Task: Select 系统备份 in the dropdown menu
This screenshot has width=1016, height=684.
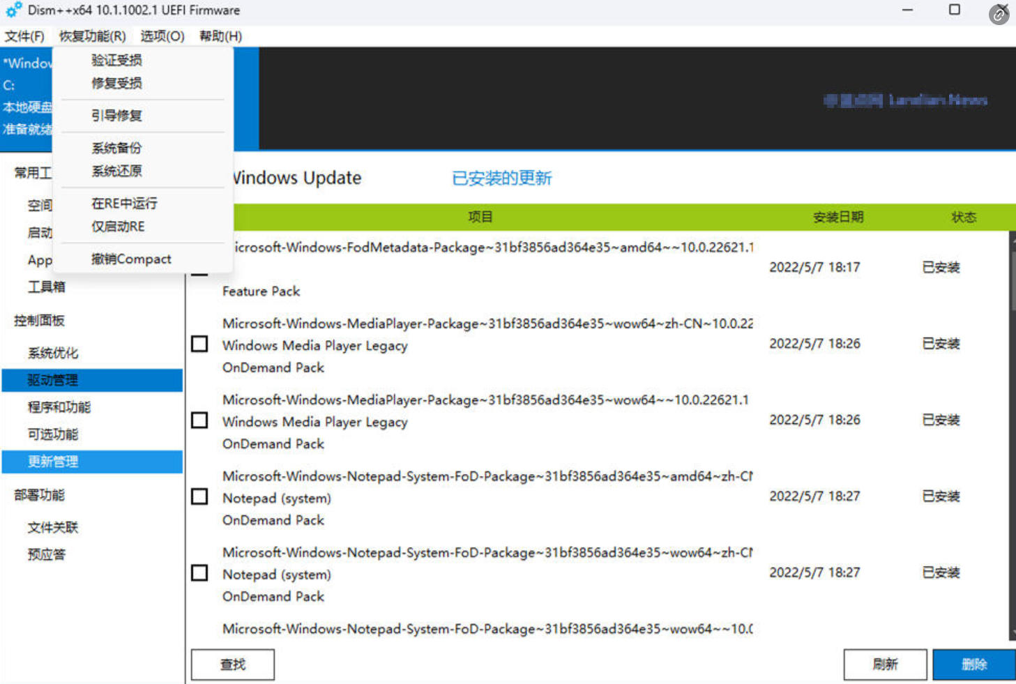Action: point(116,148)
